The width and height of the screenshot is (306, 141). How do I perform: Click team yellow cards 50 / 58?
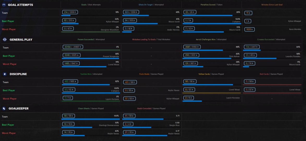tap(190, 81)
